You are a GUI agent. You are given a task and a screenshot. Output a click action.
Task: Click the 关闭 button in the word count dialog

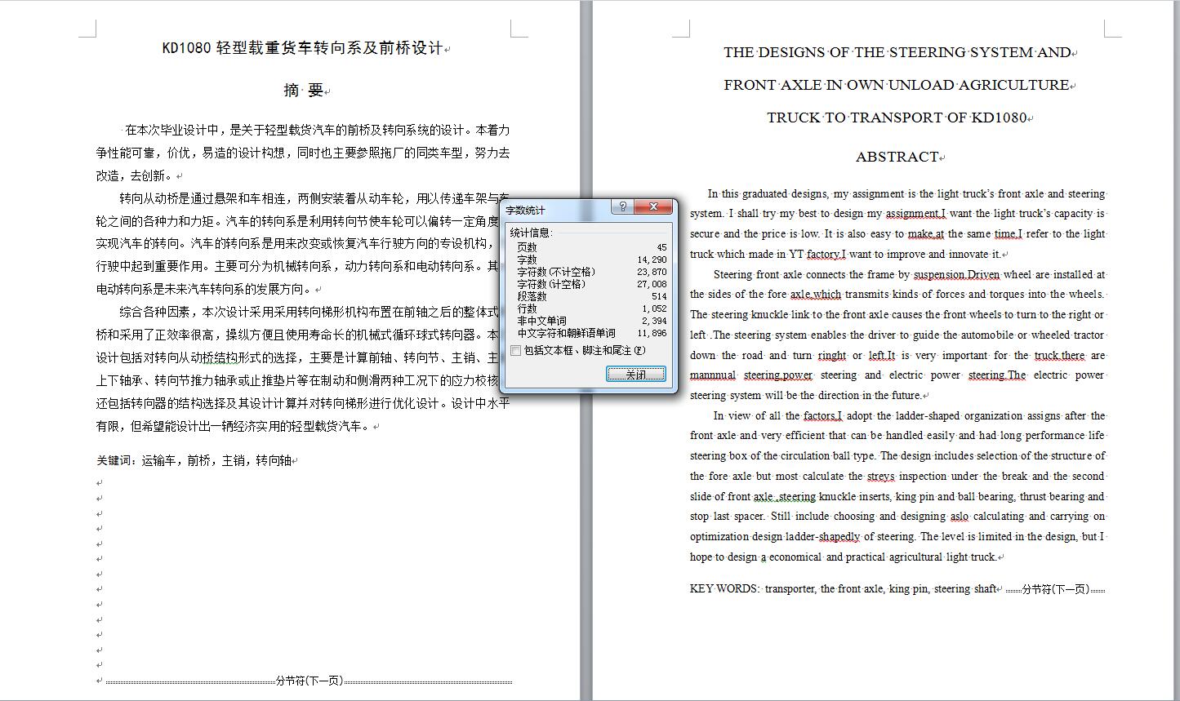pyautogui.click(x=635, y=375)
